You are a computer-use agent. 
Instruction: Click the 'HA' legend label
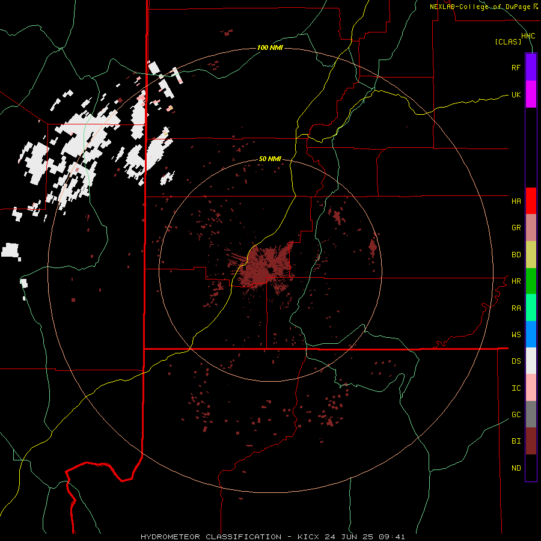tap(516, 201)
